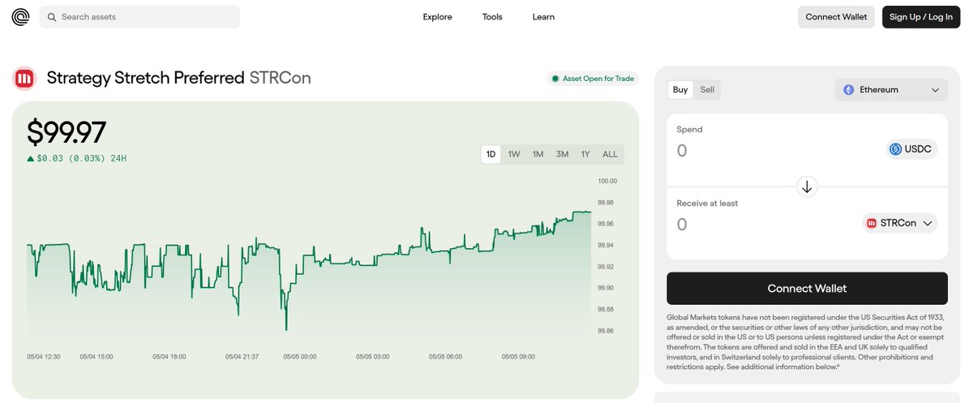Viewport: 973px width, 403px height.
Task: Select the ALL chart range
Action: [610, 154]
